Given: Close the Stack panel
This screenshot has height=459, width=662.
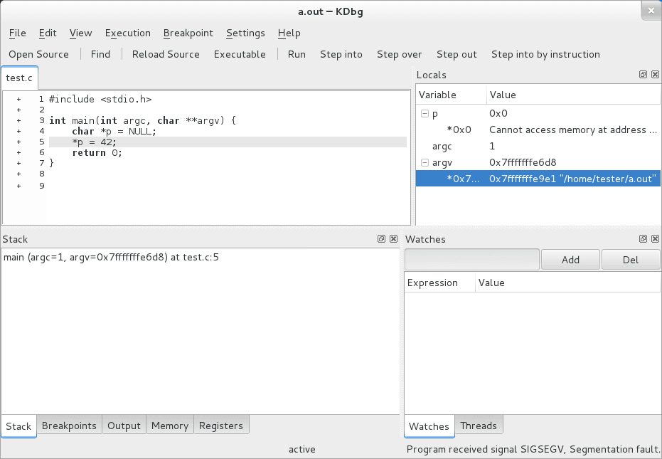Looking at the screenshot, I should (393, 239).
